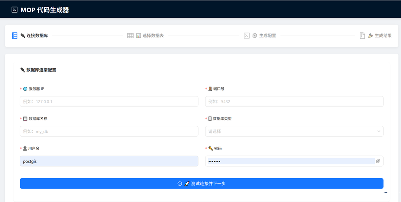This screenshot has width=401, height=202.
Task: Click the globe icon by 服务器 IP
Action: point(25,89)
